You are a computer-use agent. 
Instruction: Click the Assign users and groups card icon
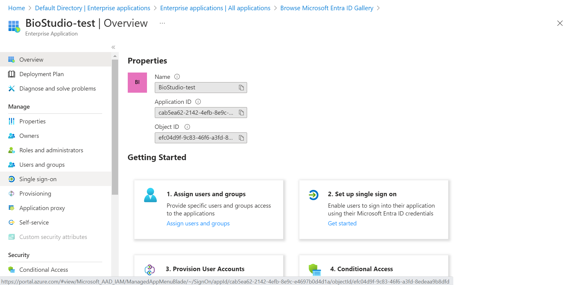[x=150, y=195]
